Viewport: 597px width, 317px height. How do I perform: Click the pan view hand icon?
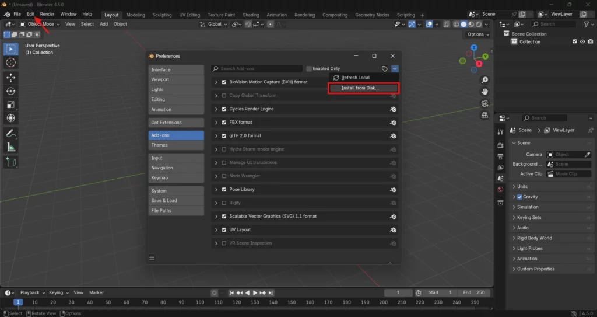484,92
